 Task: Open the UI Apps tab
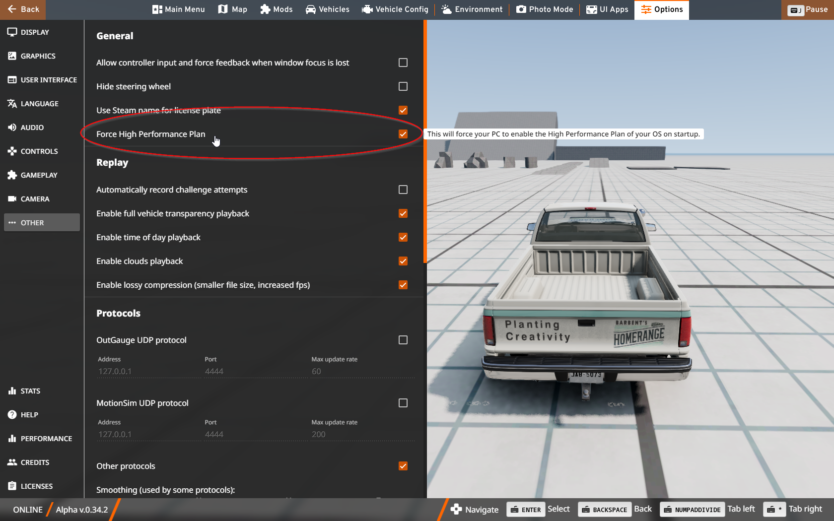point(607,9)
